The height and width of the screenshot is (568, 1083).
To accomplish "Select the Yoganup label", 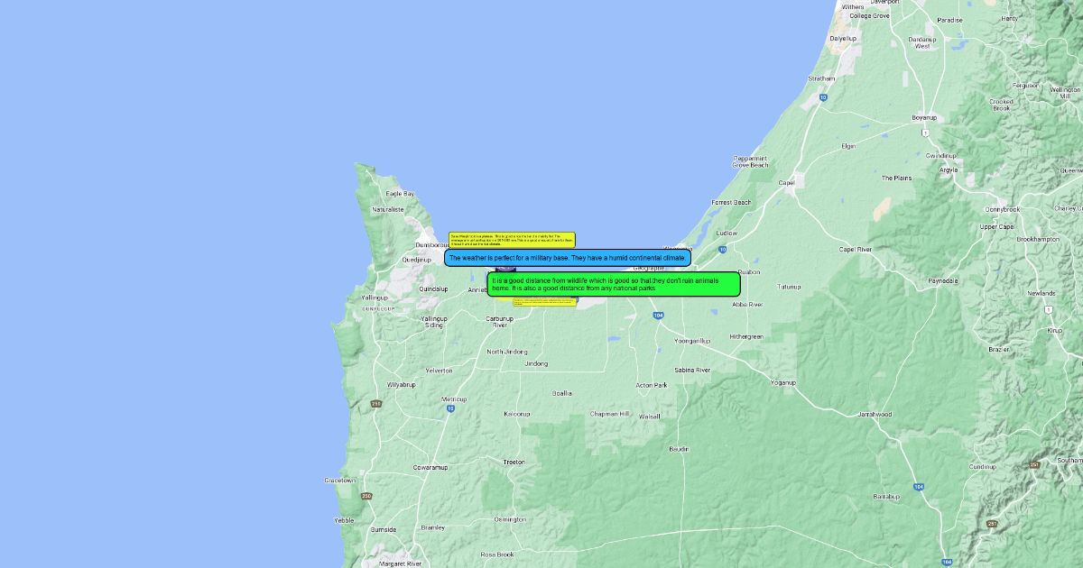I will (782, 382).
